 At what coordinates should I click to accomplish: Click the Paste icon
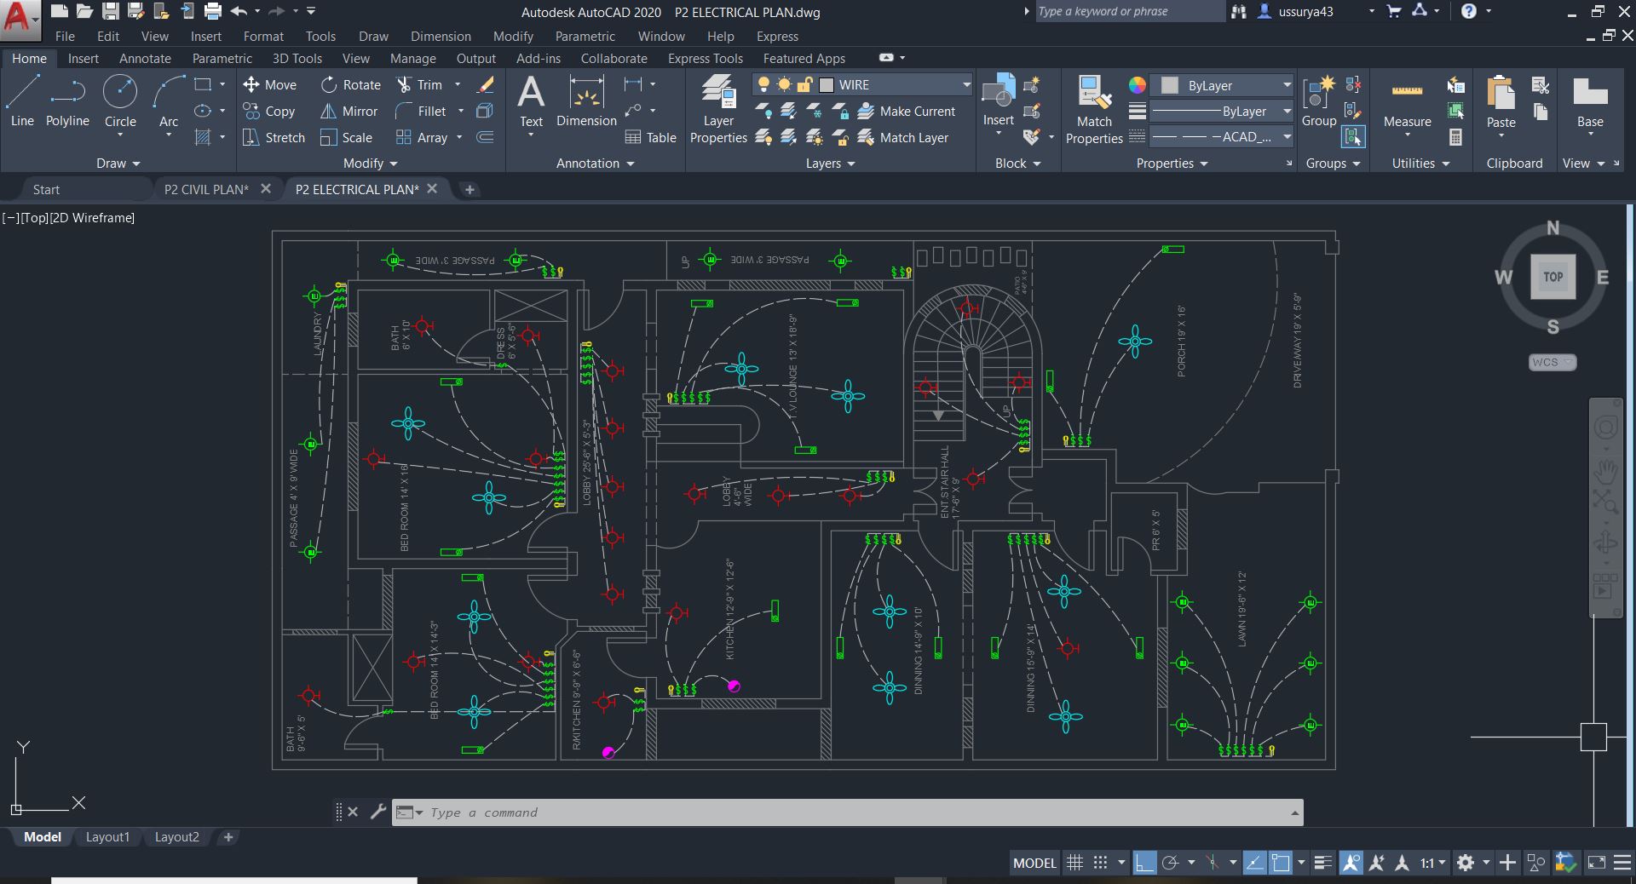tap(1501, 101)
